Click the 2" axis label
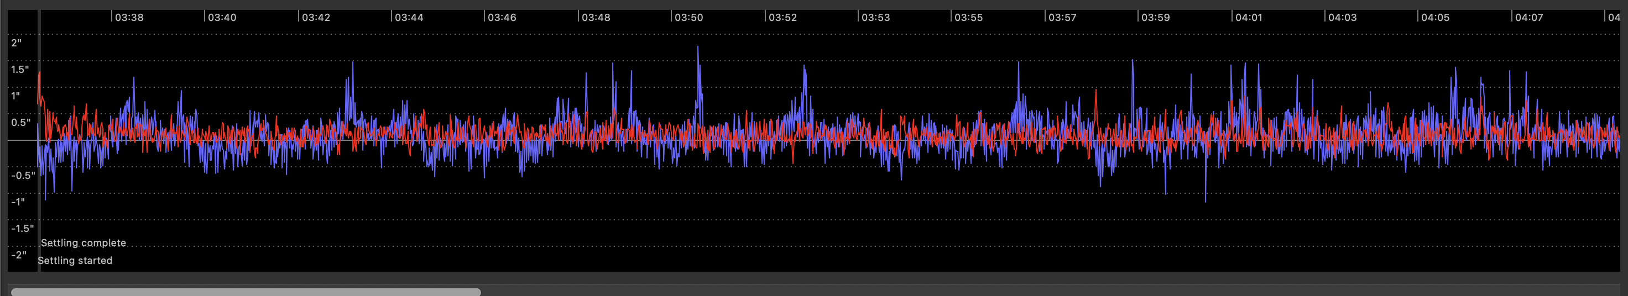 (17, 43)
